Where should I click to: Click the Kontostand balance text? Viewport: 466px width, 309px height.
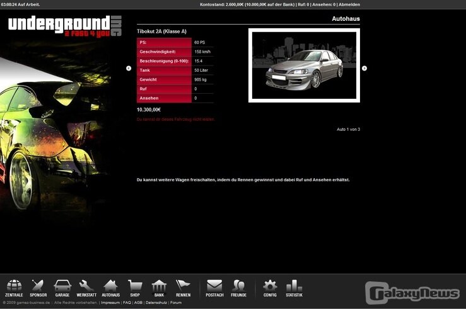[247, 4]
